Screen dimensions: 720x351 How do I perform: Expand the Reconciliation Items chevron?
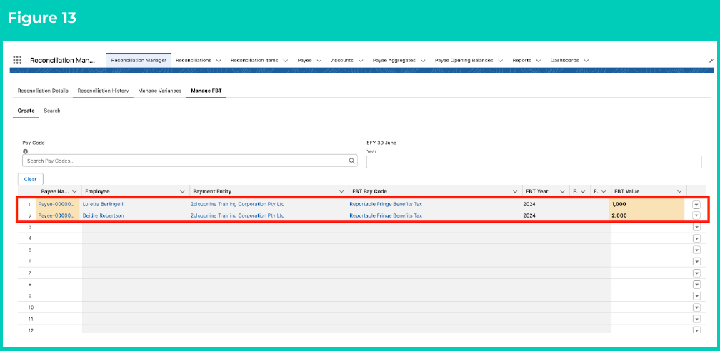point(285,61)
